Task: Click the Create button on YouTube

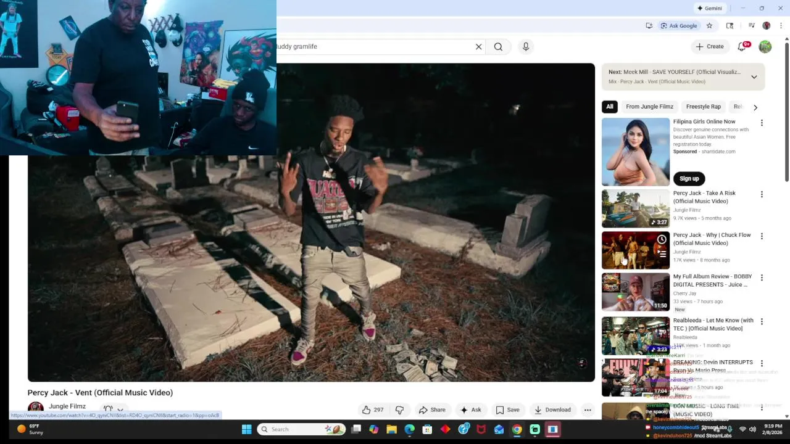Action: point(709,46)
